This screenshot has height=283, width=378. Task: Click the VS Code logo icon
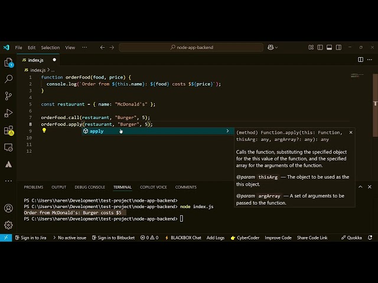coord(6,47)
